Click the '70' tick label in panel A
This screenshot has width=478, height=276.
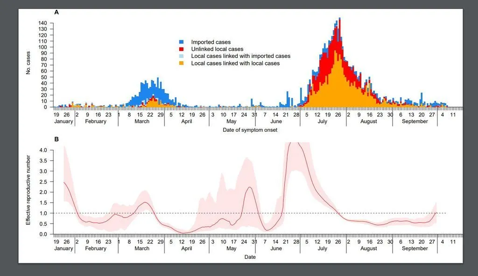coord(44,65)
